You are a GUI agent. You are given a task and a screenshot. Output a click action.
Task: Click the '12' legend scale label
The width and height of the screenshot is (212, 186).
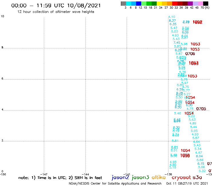click(x=140, y=7)
